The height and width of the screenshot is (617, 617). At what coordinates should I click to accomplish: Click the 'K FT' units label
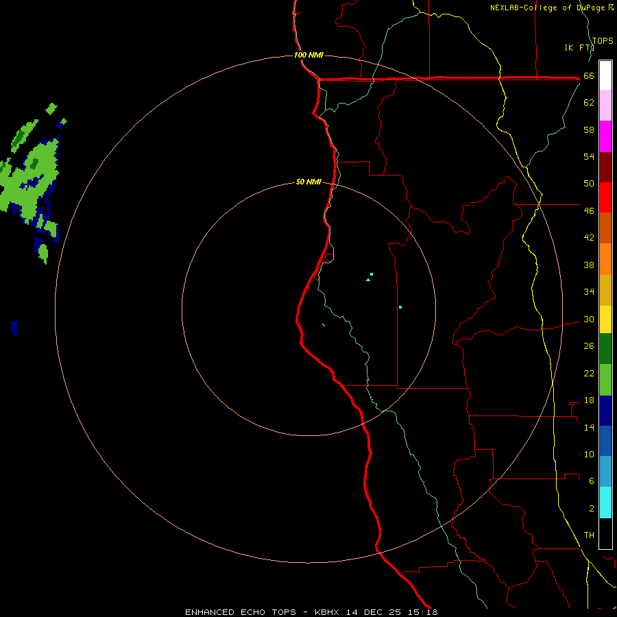click(x=579, y=47)
